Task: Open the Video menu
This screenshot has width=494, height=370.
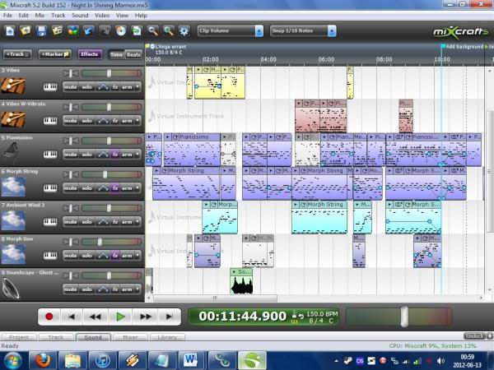Action: coord(102,16)
